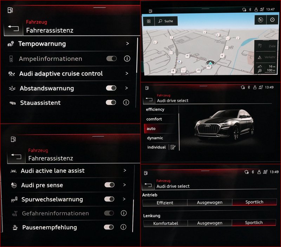Set Antrieb to Effizient

tap(165, 202)
